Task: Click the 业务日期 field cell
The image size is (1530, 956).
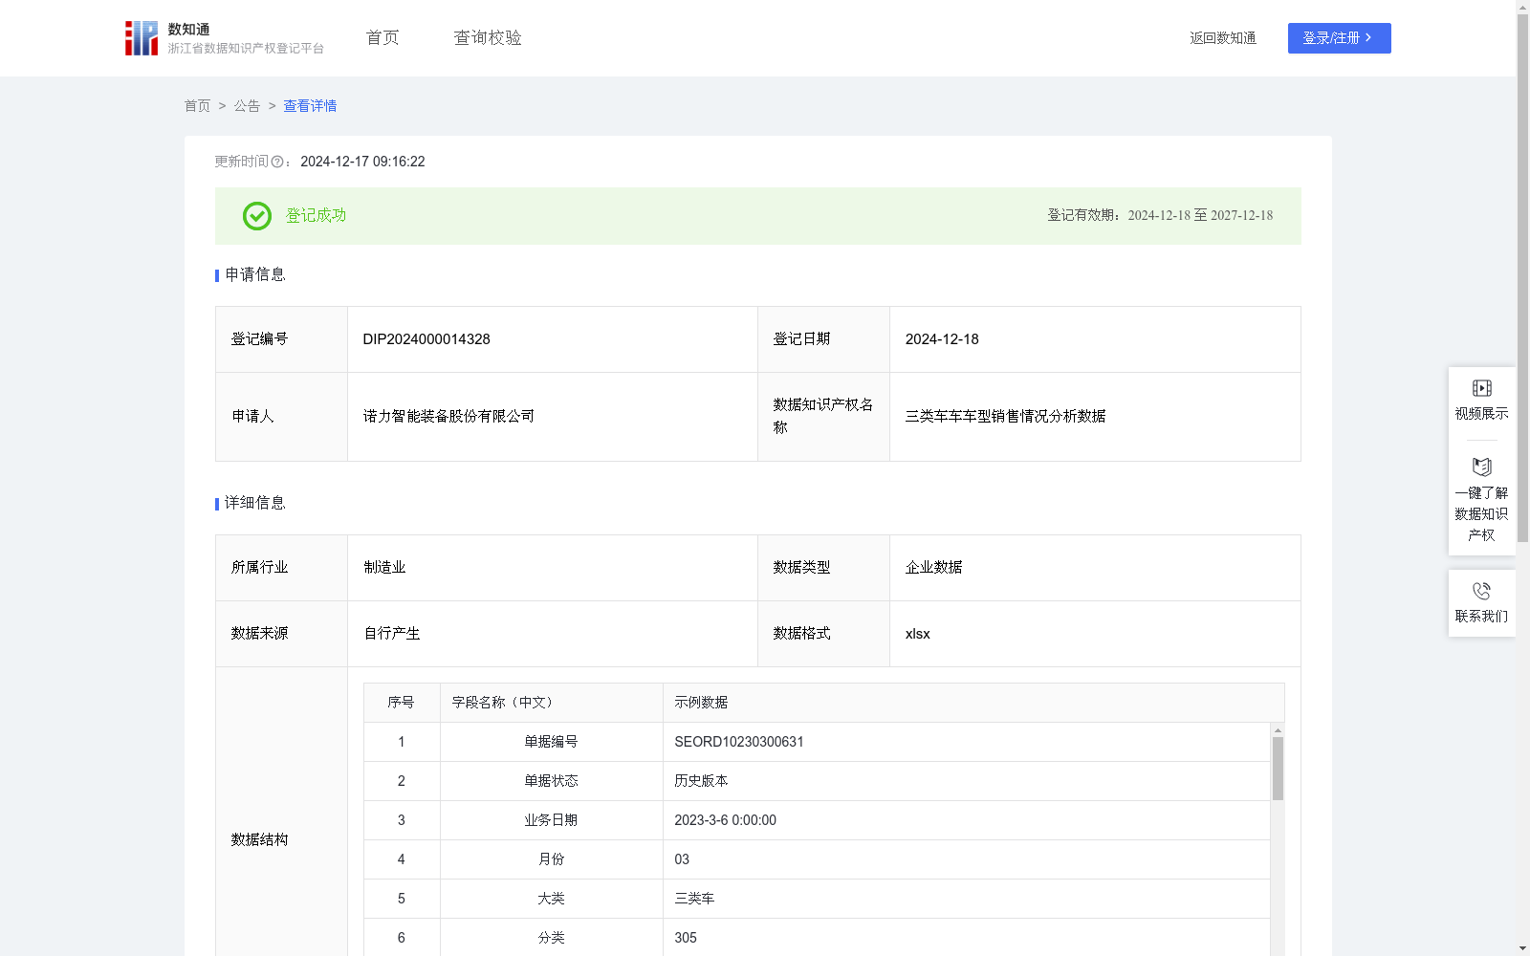Action: pos(551,820)
